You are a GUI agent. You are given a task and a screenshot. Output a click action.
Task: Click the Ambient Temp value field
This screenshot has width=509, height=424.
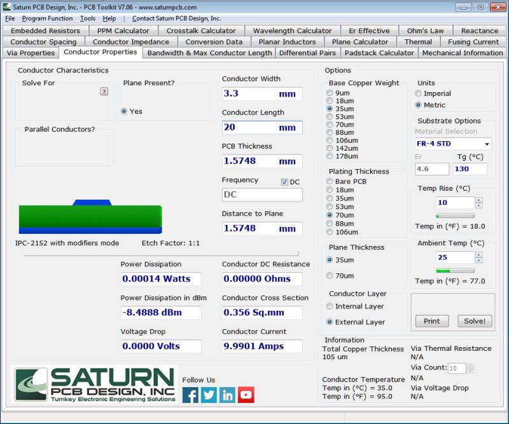[455, 257]
